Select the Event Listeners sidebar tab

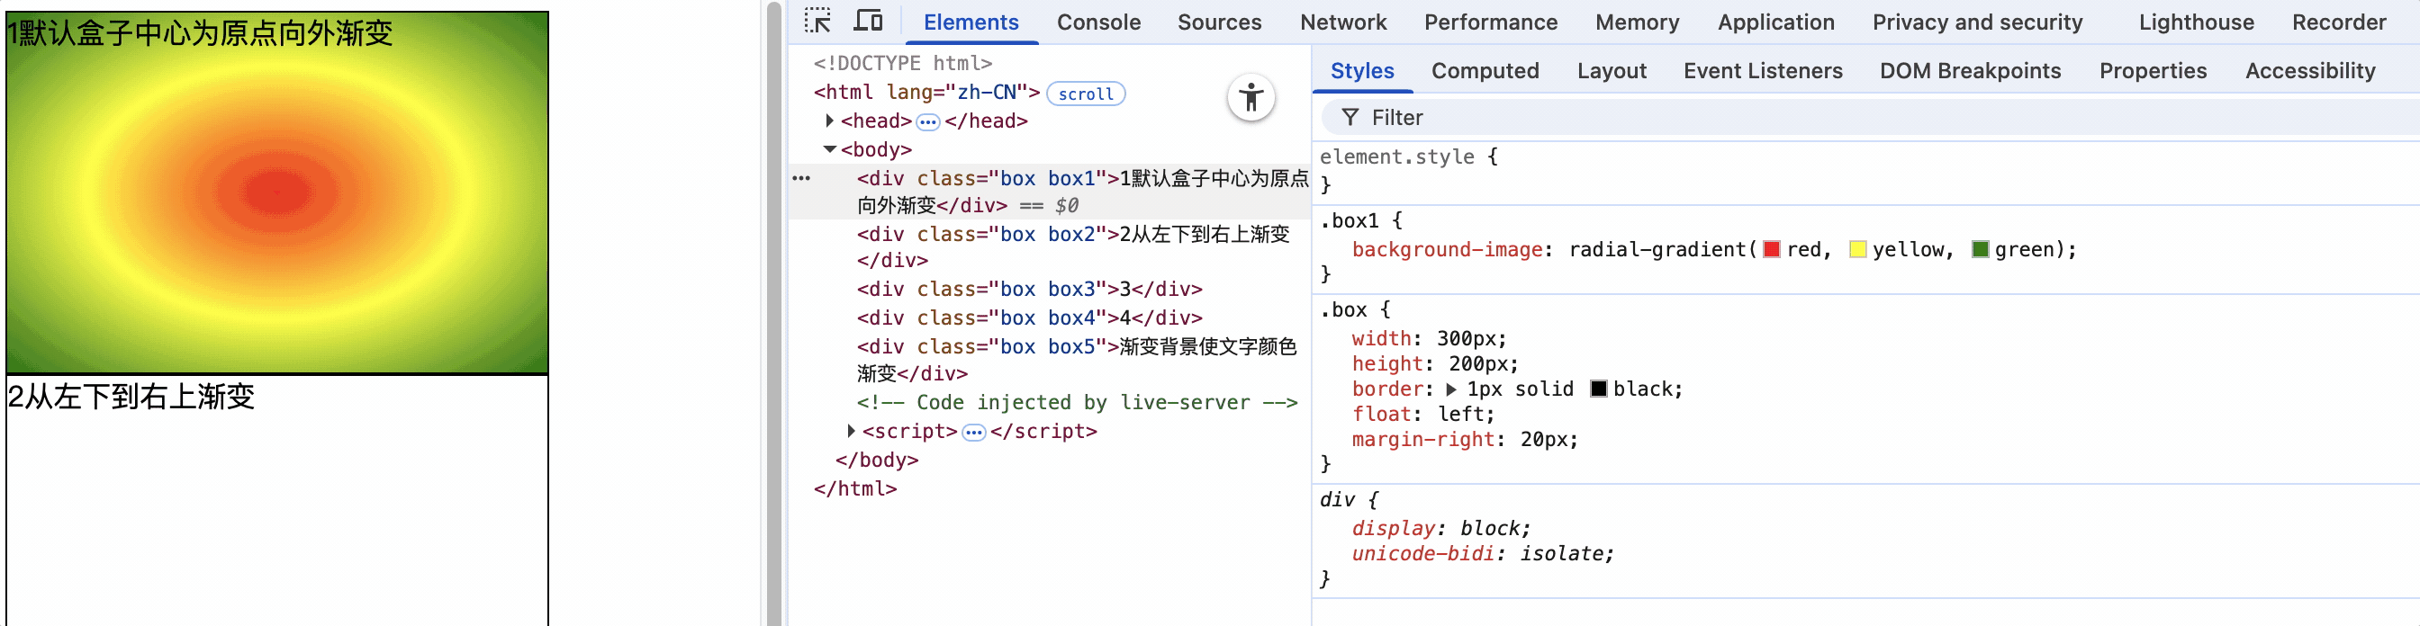pos(1763,71)
